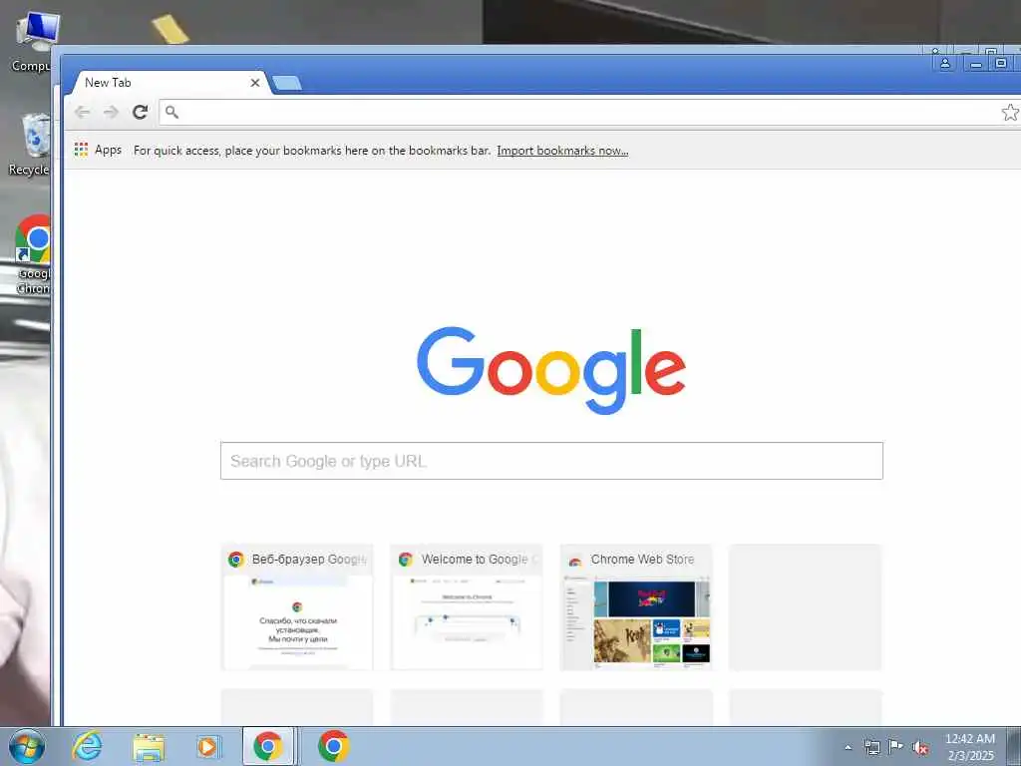
Task: Click the second Chrome taskbar icon
Action: [x=333, y=746]
